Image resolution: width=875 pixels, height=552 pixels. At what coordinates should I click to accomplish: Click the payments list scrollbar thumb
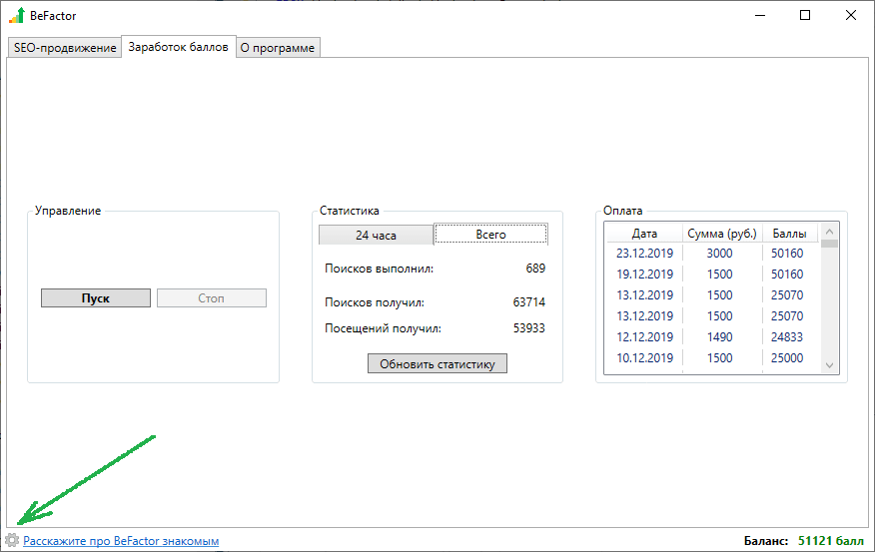point(829,244)
